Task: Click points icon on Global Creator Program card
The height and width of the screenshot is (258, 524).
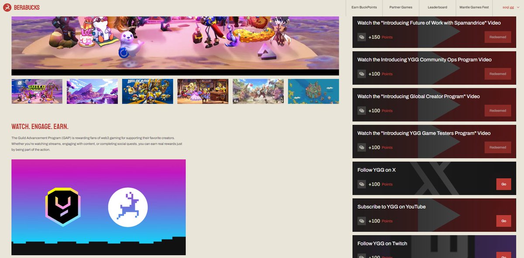Action: pos(362,111)
